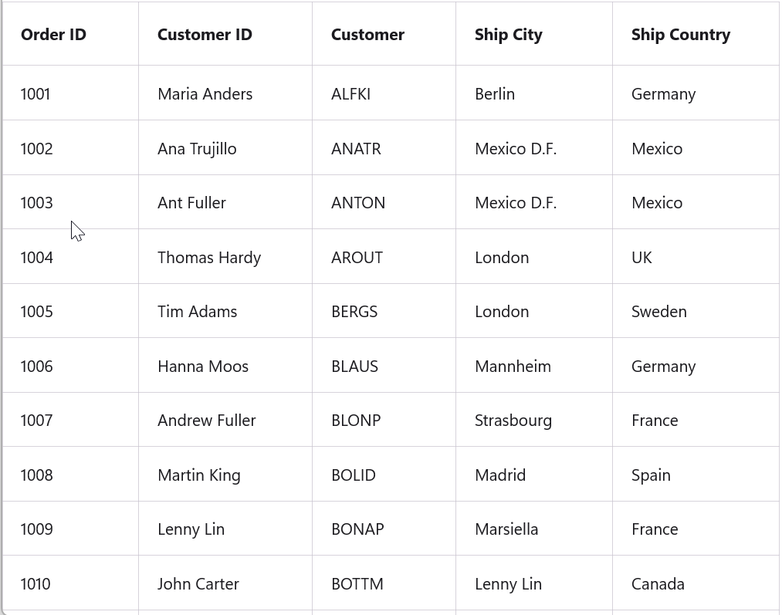The height and width of the screenshot is (615, 782).
Task: Click the Customer ID column header
Action: tap(205, 35)
